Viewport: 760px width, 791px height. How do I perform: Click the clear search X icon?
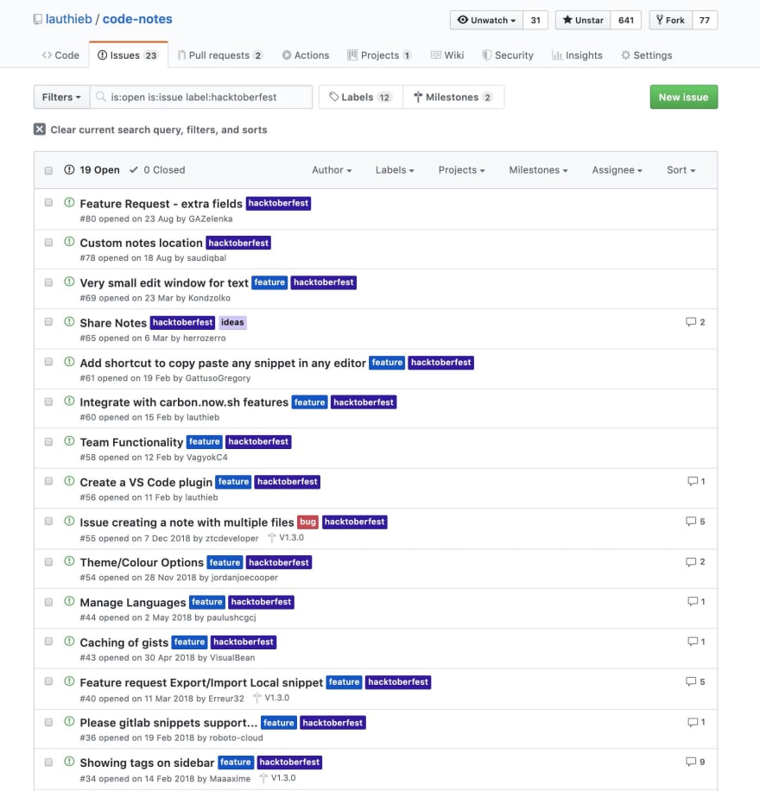(40, 130)
